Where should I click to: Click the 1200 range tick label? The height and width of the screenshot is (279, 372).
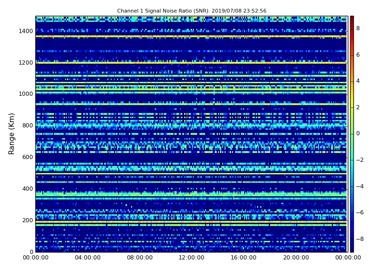click(26, 63)
